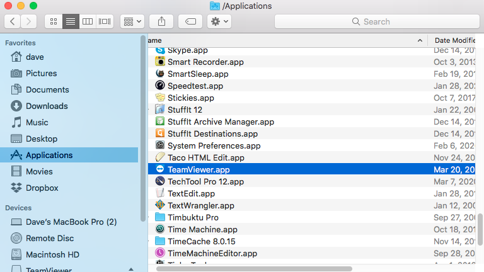Click the 'Mar 7' date of TechTool Pro
The width and height of the screenshot is (484, 272).
454,181
